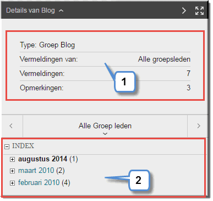Select the Opmerkingen count 3
Image resolution: width=213 pixels, height=201 pixels.
pos(188,88)
